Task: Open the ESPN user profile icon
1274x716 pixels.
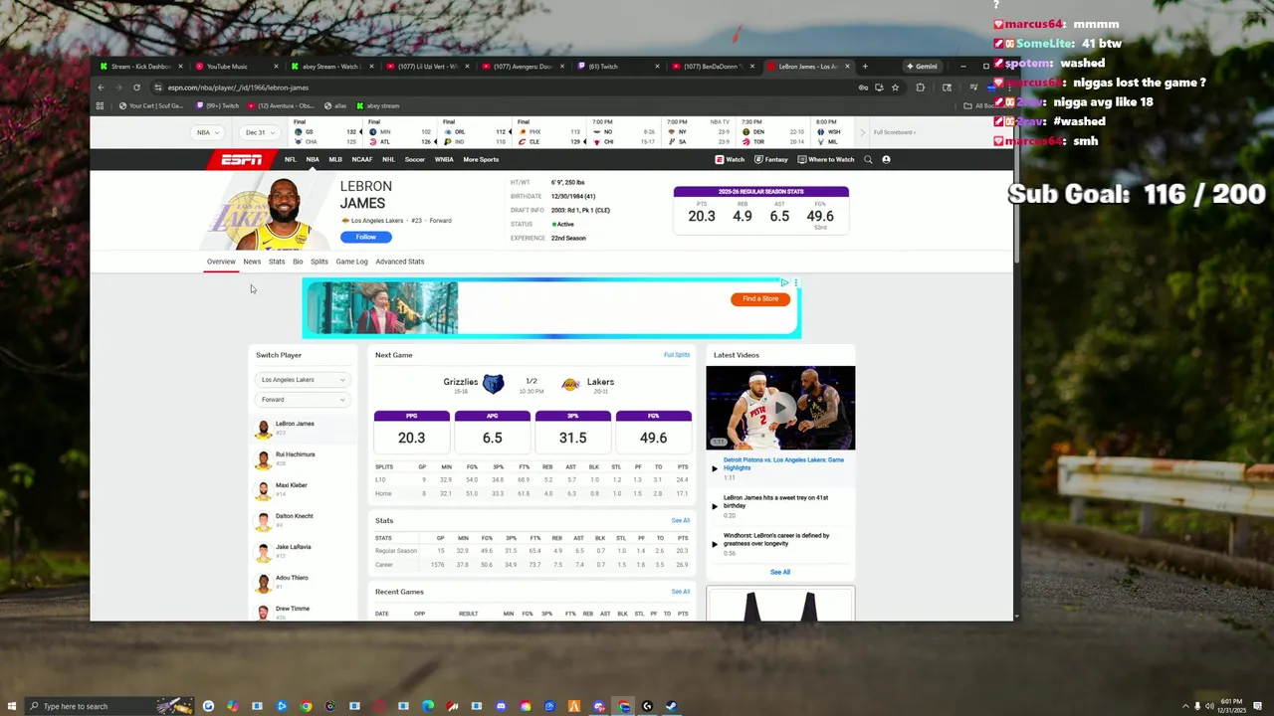Action: (886, 159)
